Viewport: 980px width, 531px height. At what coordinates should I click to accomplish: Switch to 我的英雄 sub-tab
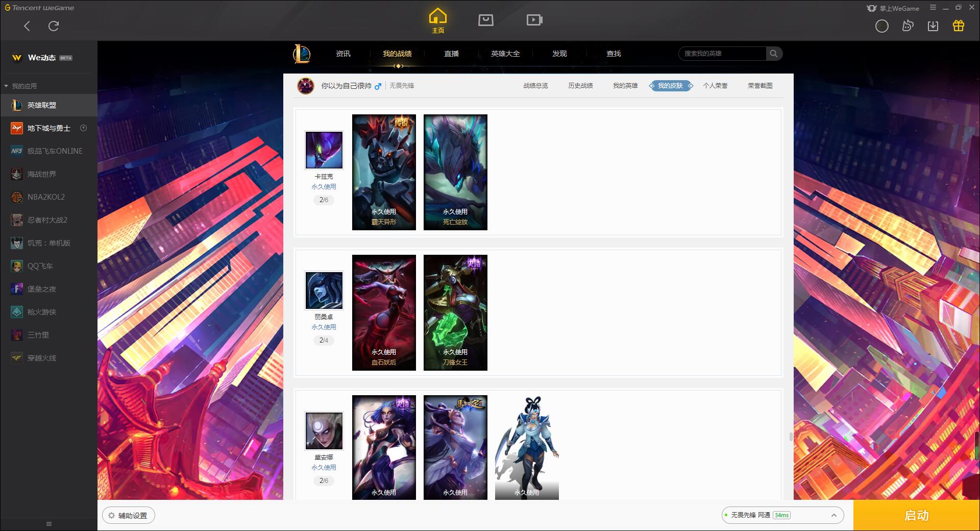point(625,86)
